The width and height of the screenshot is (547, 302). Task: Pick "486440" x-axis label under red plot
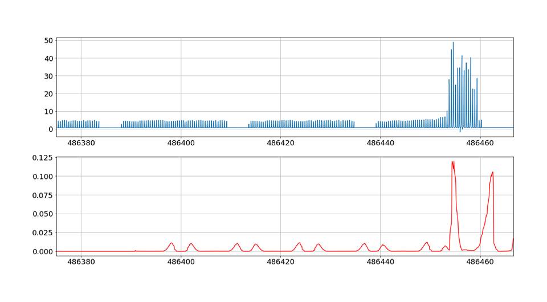tap(380, 262)
